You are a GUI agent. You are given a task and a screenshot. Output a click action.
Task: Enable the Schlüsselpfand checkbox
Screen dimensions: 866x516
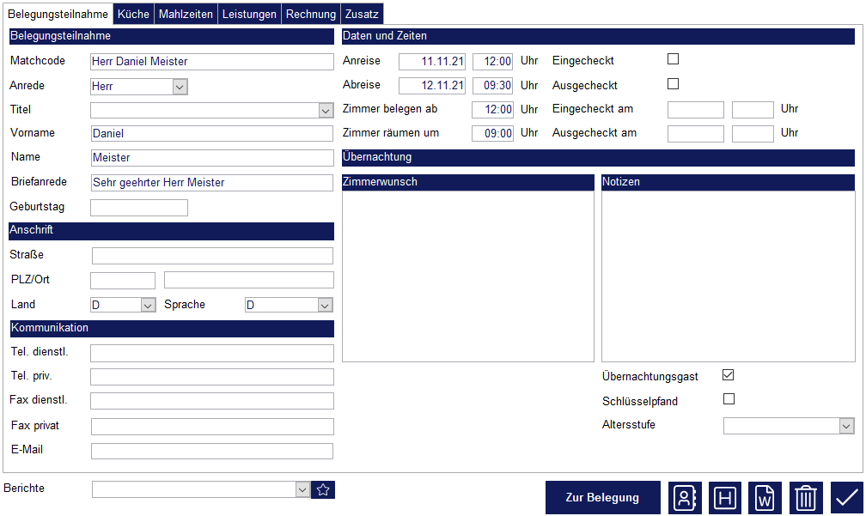729,399
